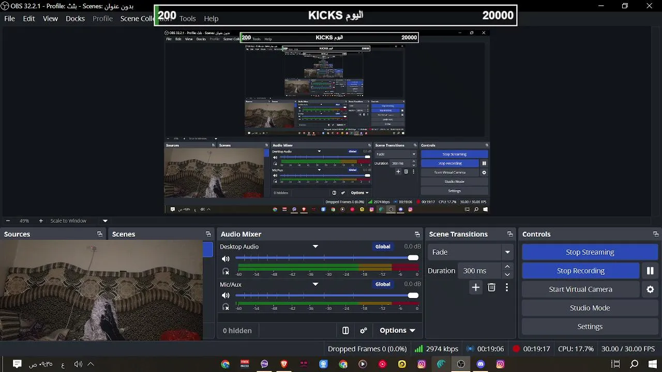Image resolution: width=662 pixels, height=372 pixels.
Task: Open the Help menu
Action: click(x=211, y=18)
